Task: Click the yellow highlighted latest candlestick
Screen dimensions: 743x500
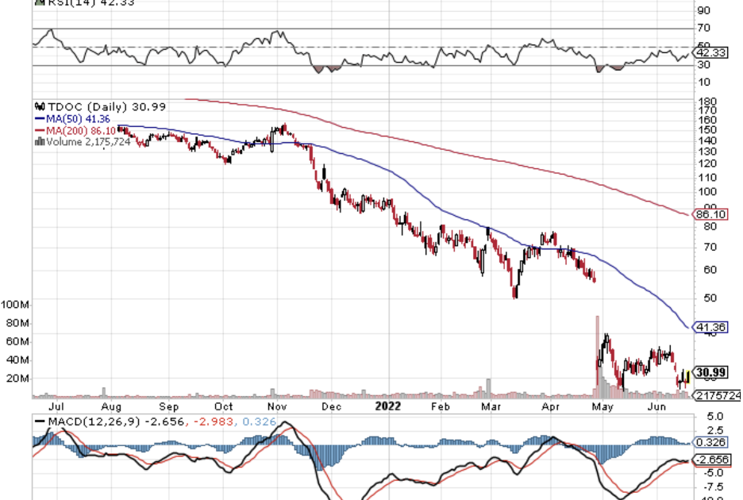Action: [x=686, y=375]
